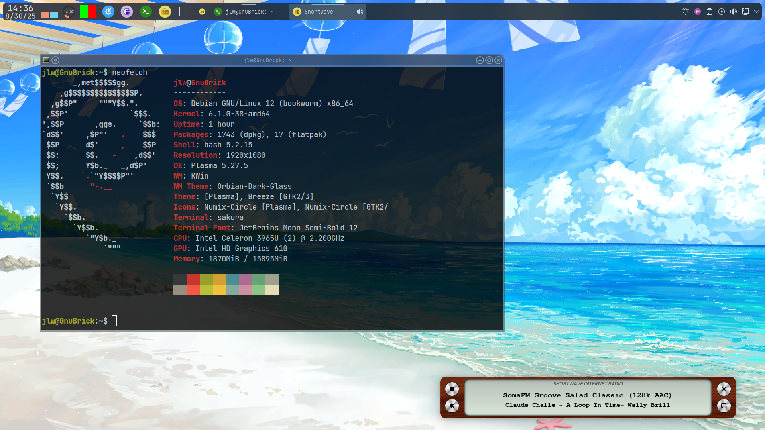The height and width of the screenshot is (430, 765).
Task: Mute audio in the Shortwave mini player
Action: pos(452,406)
